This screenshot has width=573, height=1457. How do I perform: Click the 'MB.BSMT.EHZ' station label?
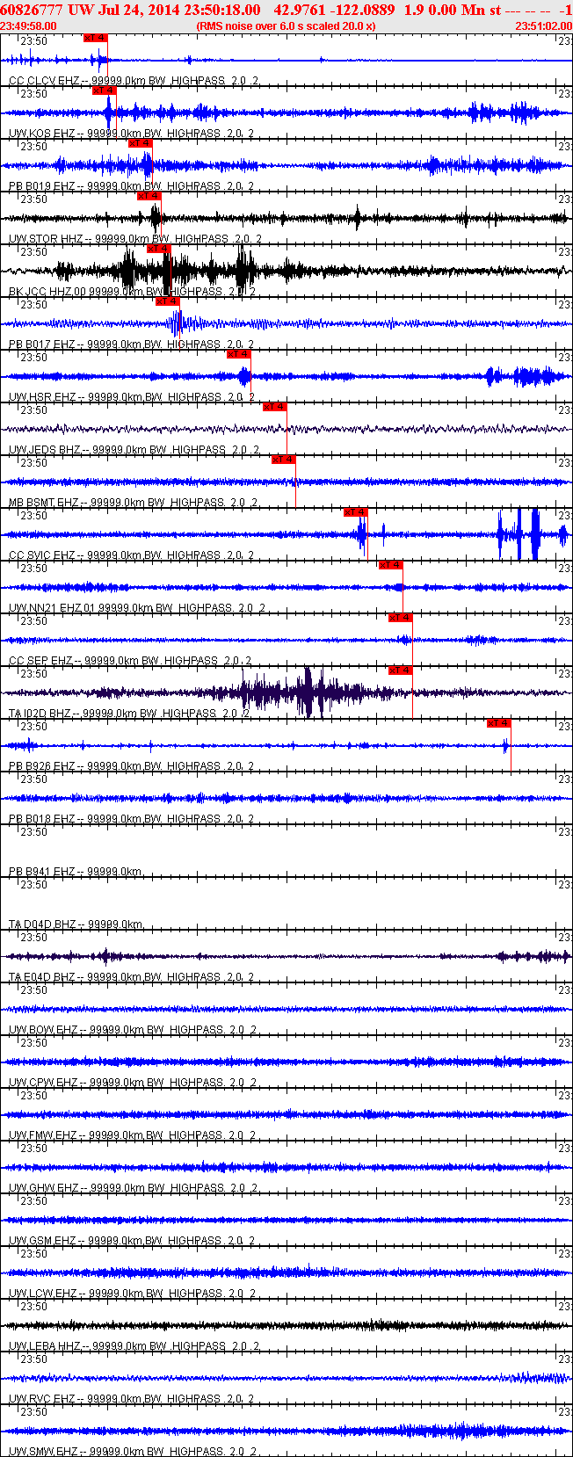[44, 503]
